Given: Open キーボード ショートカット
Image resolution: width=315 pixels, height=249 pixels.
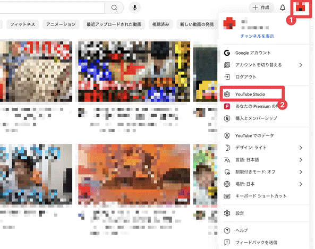Looking at the screenshot, I should [x=261, y=196].
